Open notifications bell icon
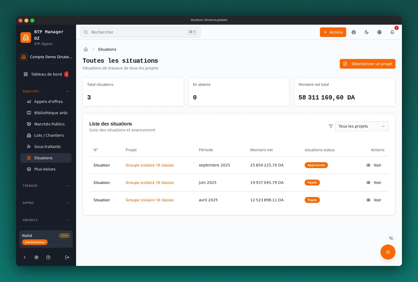The height and width of the screenshot is (282, 418). click(x=392, y=32)
